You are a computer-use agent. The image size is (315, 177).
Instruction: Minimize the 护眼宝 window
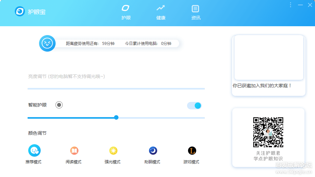[300, 5]
